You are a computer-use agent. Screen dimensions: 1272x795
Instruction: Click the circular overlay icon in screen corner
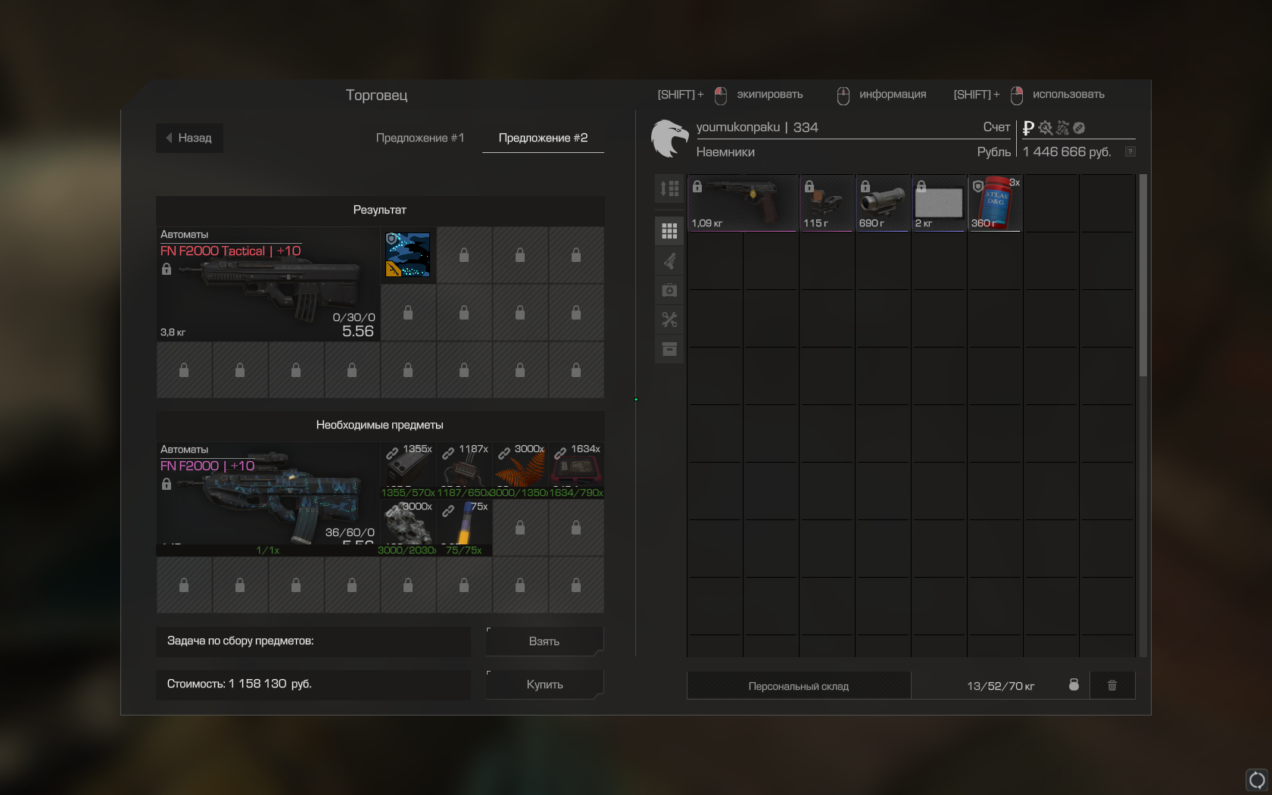[x=1257, y=780]
